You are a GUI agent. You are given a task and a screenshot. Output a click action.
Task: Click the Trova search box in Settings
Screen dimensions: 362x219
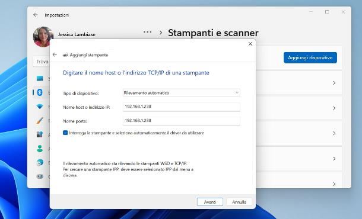pos(42,62)
